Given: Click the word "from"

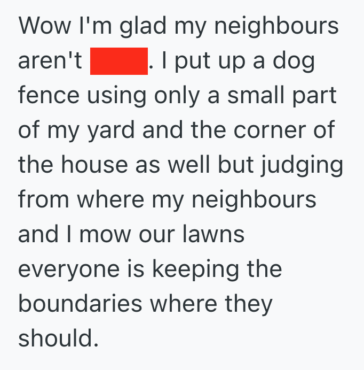Looking at the screenshot, I should pos(42,200).
